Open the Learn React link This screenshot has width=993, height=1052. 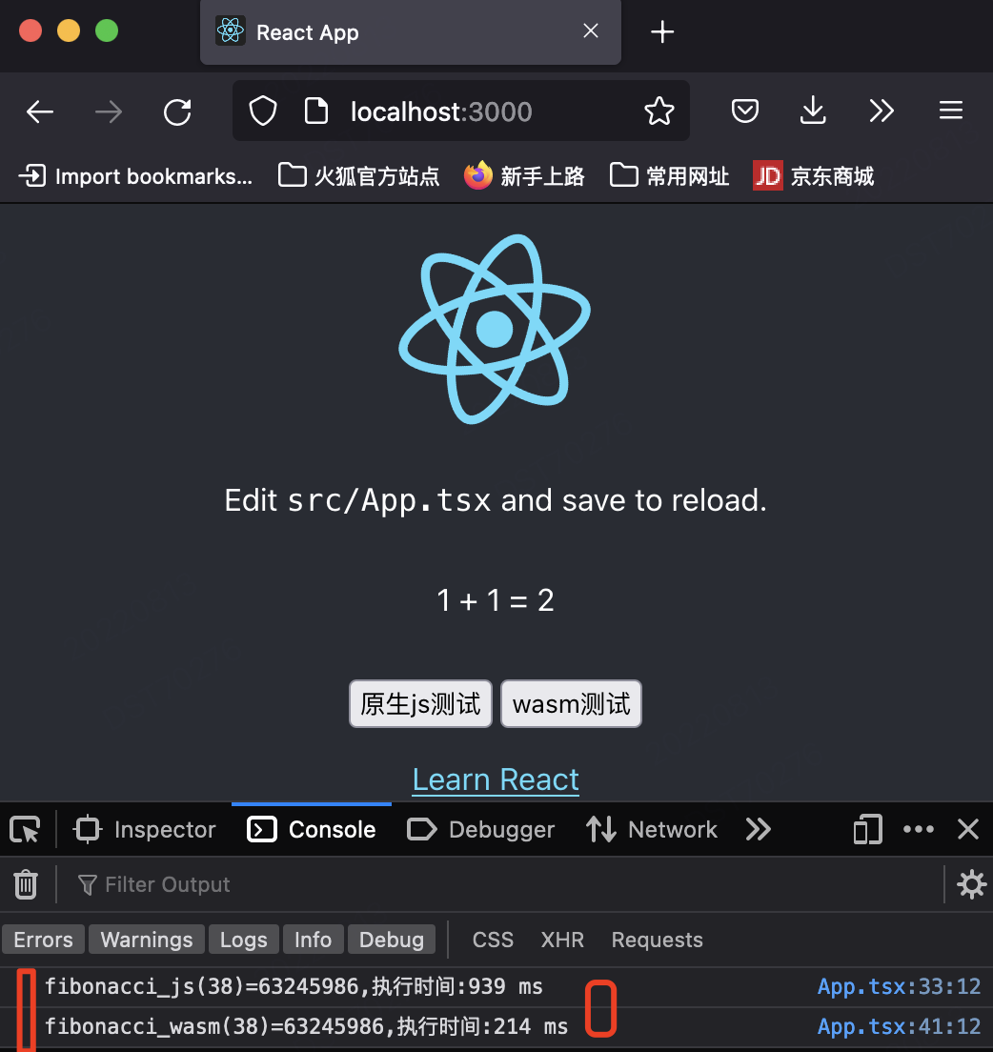(x=496, y=780)
